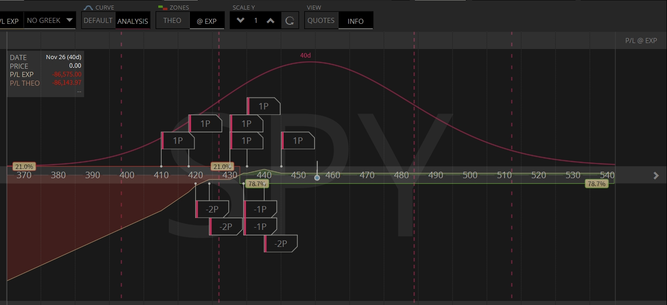Set zones to THEO
The width and height of the screenshot is (667, 305).
(172, 21)
